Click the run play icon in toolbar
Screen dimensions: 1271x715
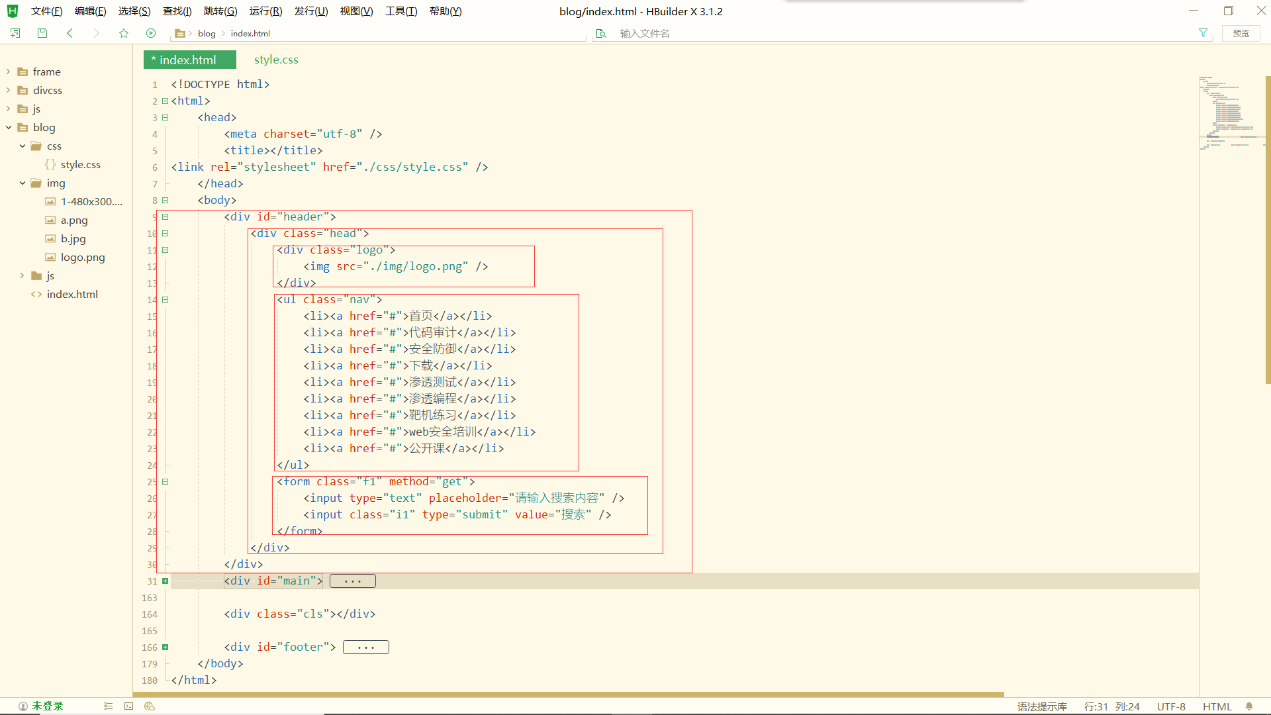[x=151, y=33]
